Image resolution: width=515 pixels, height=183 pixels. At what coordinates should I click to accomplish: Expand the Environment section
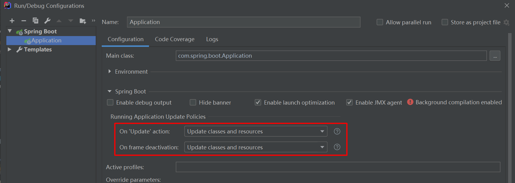coord(110,72)
